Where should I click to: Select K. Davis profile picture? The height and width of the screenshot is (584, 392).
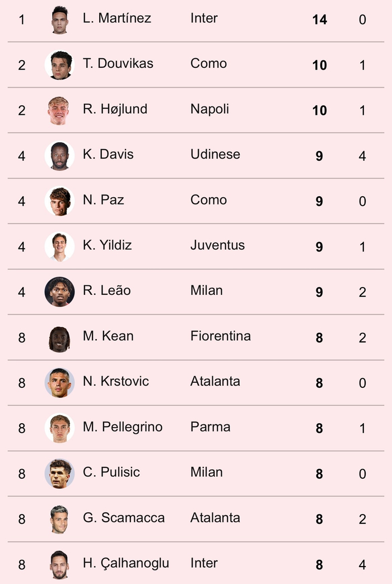point(59,156)
